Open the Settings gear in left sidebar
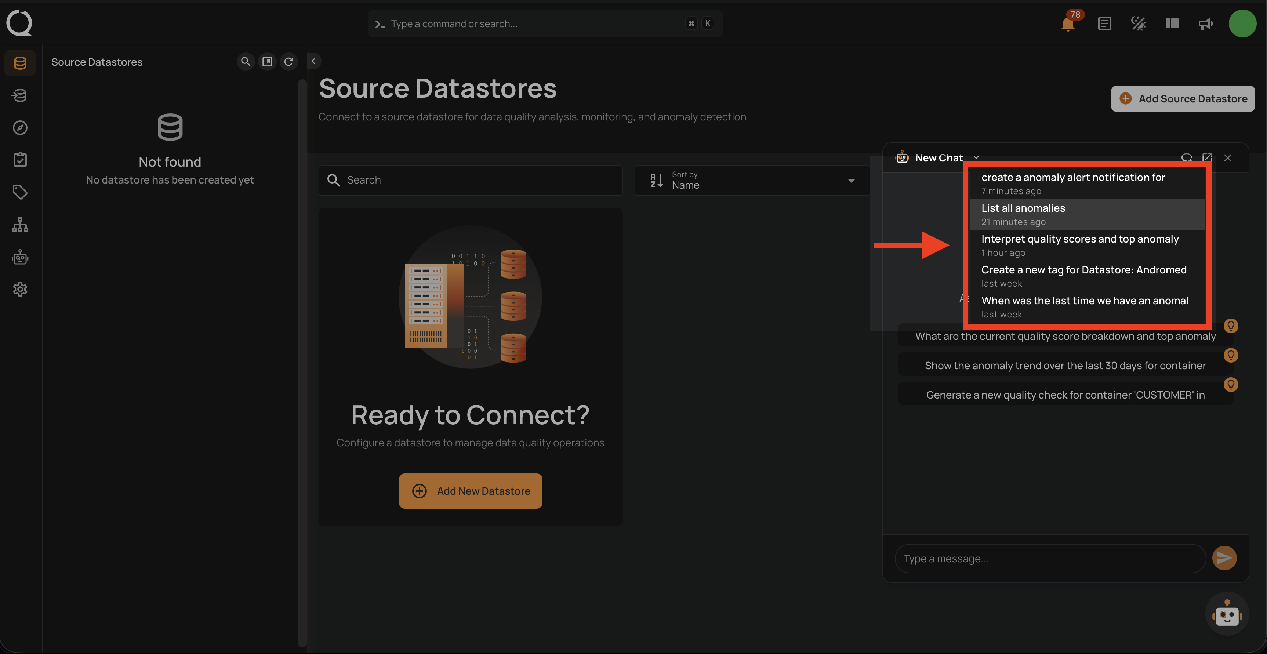 pos(20,289)
